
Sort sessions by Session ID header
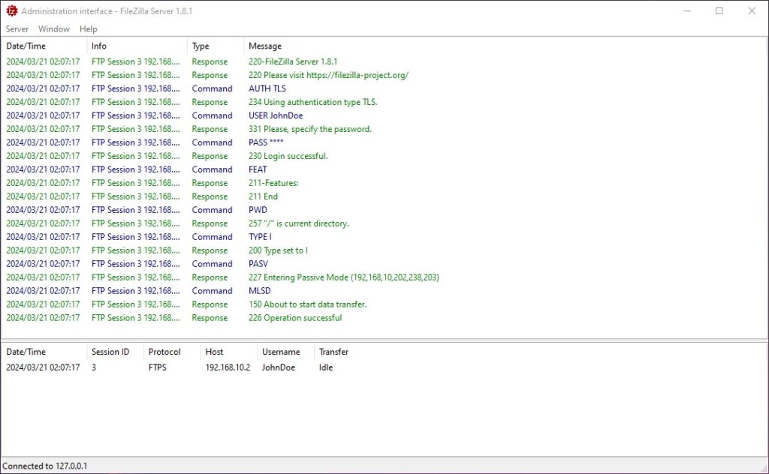(x=110, y=352)
